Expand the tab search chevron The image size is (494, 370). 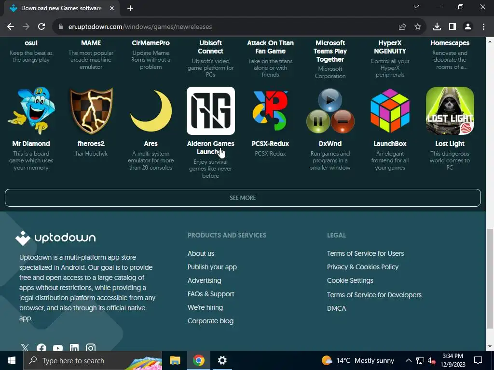click(x=416, y=7)
